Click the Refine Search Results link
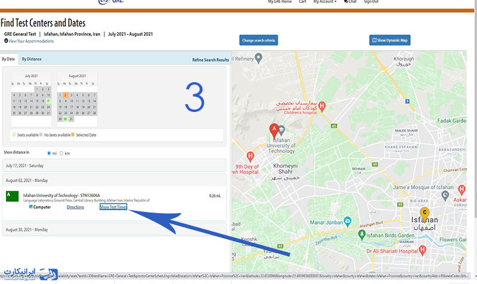The width and height of the screenshot is (477, 284). (x=210, y=60)
